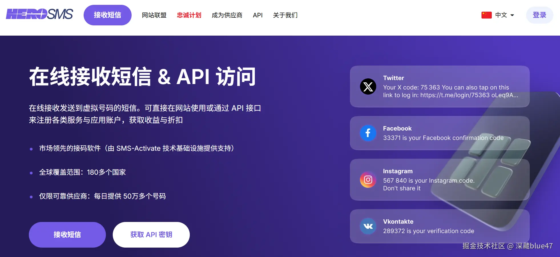Click the paragraph starting 在线接收发送到虚拟号码的短信
The width and height of the screenshot is (560, 257).
[145, 114]
